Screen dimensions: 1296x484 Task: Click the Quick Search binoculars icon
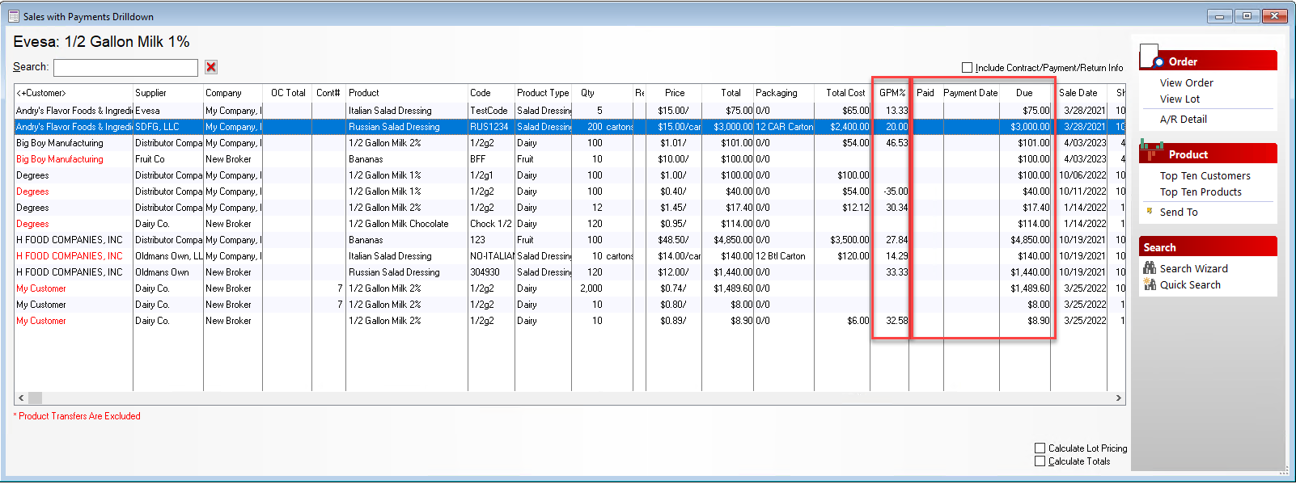(1149, 284)
